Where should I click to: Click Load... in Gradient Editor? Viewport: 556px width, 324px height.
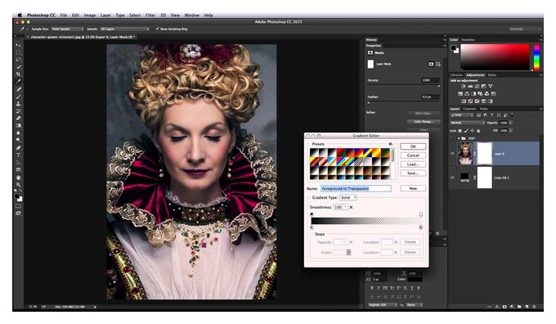click(x=413, y=164)
